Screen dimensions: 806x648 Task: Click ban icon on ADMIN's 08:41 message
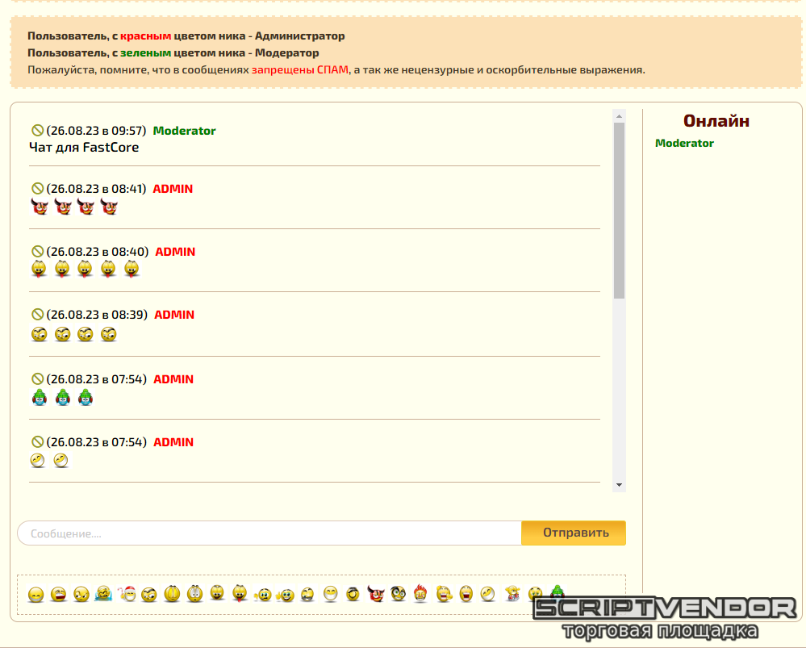[37, 189]
